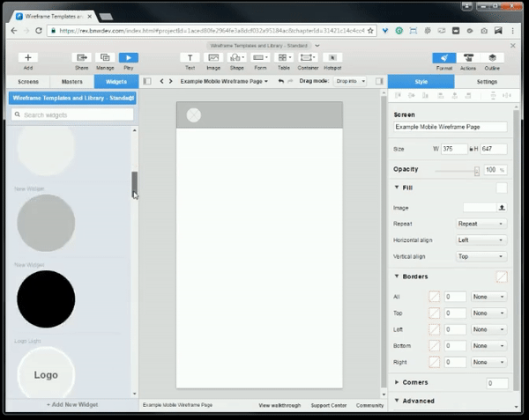Adjust the Opacity slider handle
Screen dimensions: 529x420
476,171
